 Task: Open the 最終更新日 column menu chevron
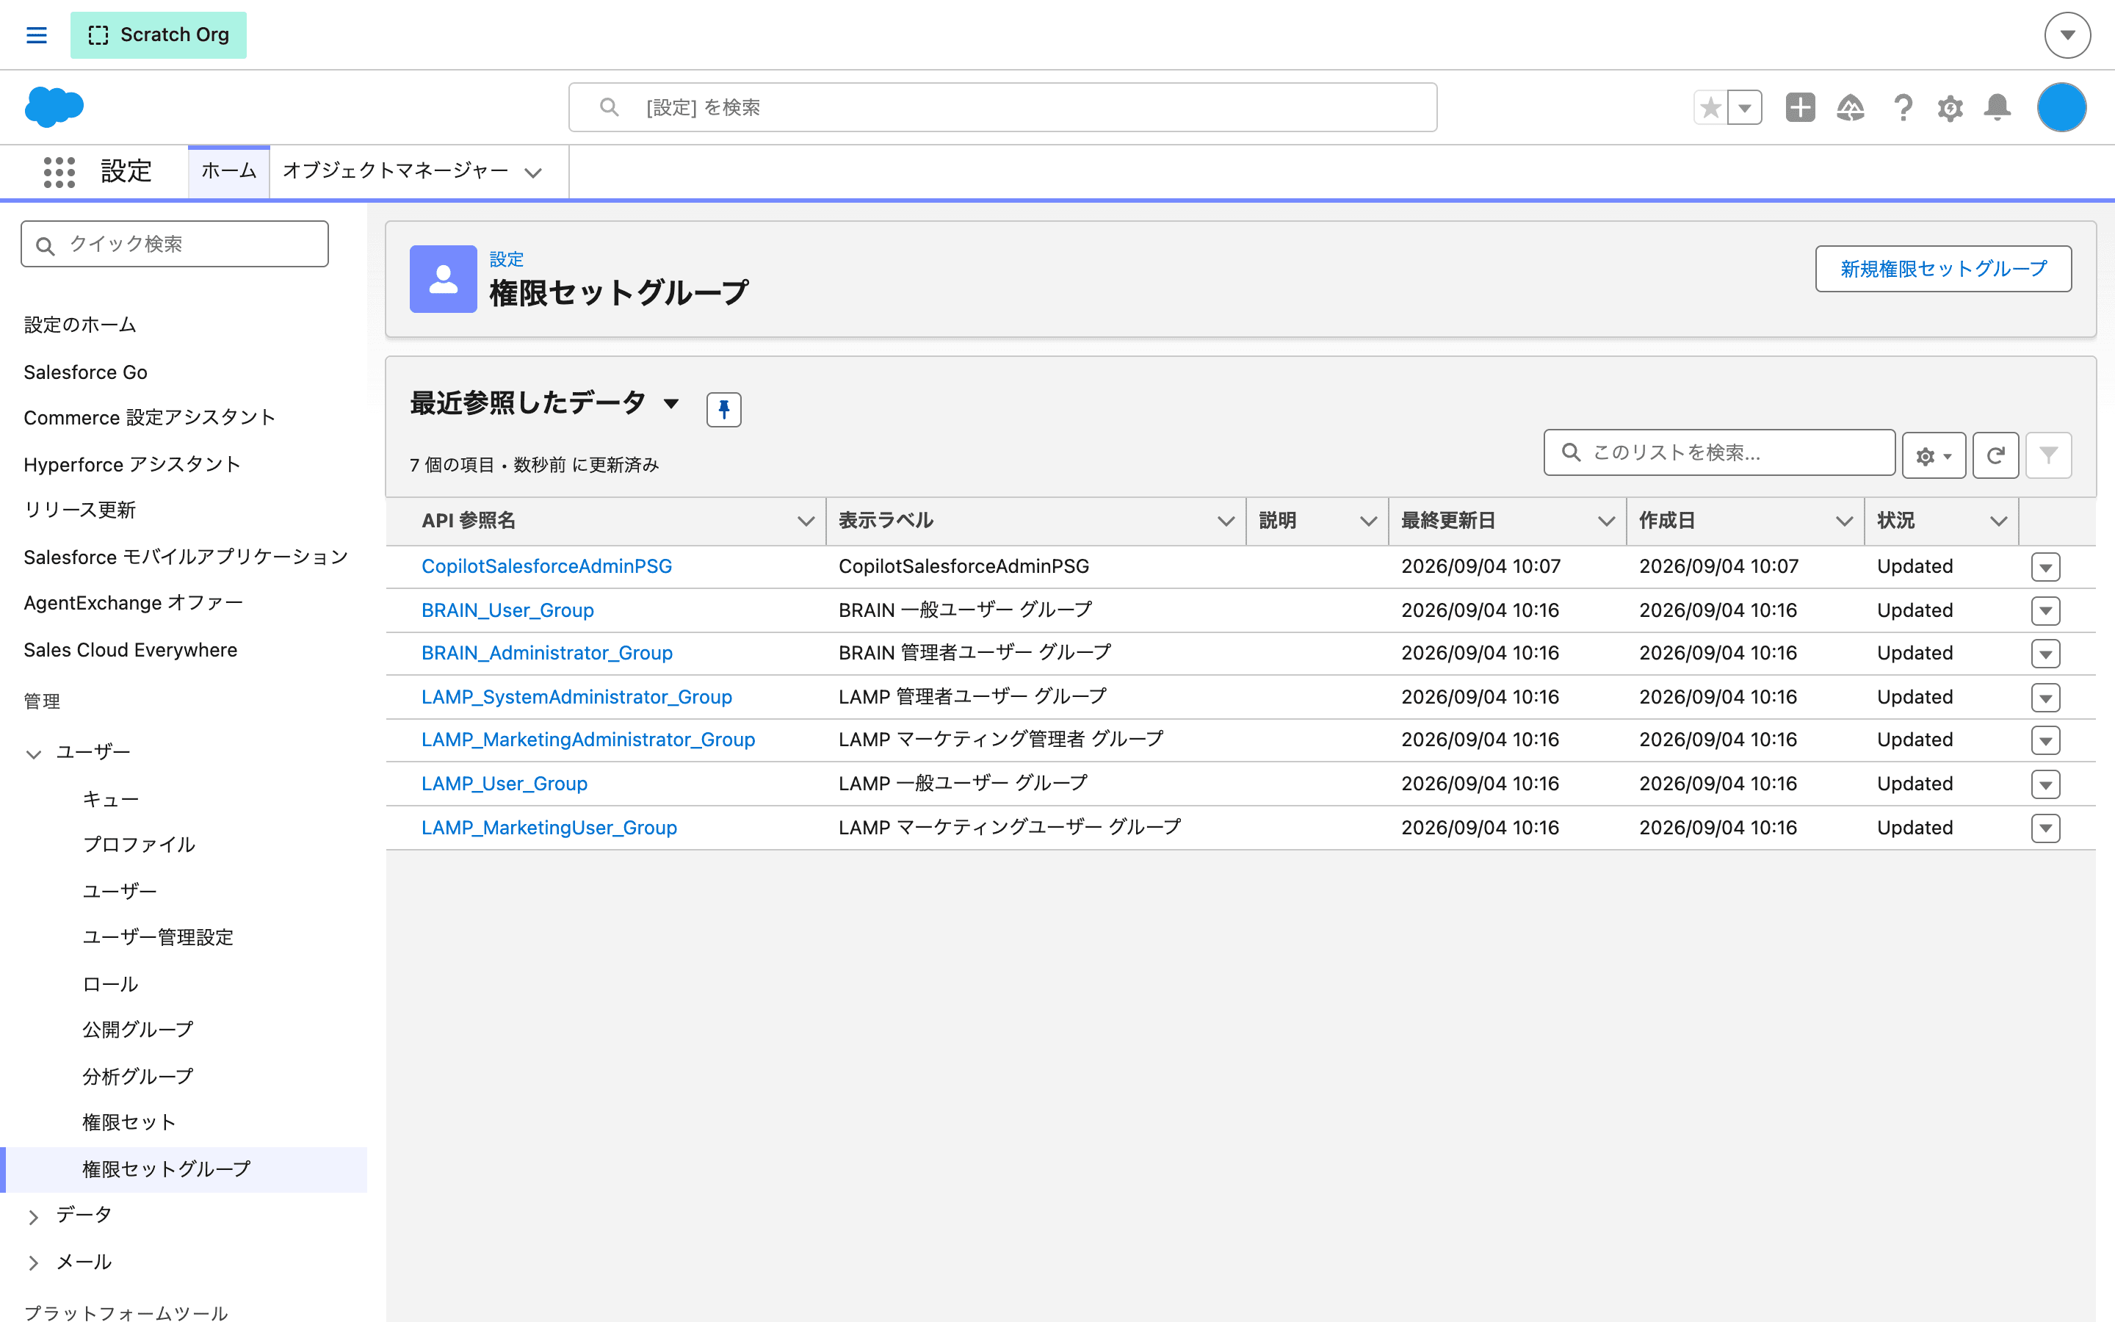pyautogui.click(x=1605, y=521)
